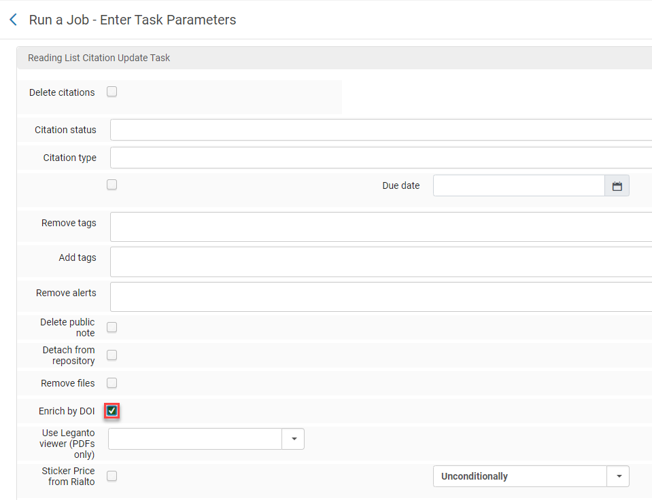Select the Unconditionally combo box
The height and width of the screenshot is (500, 652).
click(x=519, y=476)
